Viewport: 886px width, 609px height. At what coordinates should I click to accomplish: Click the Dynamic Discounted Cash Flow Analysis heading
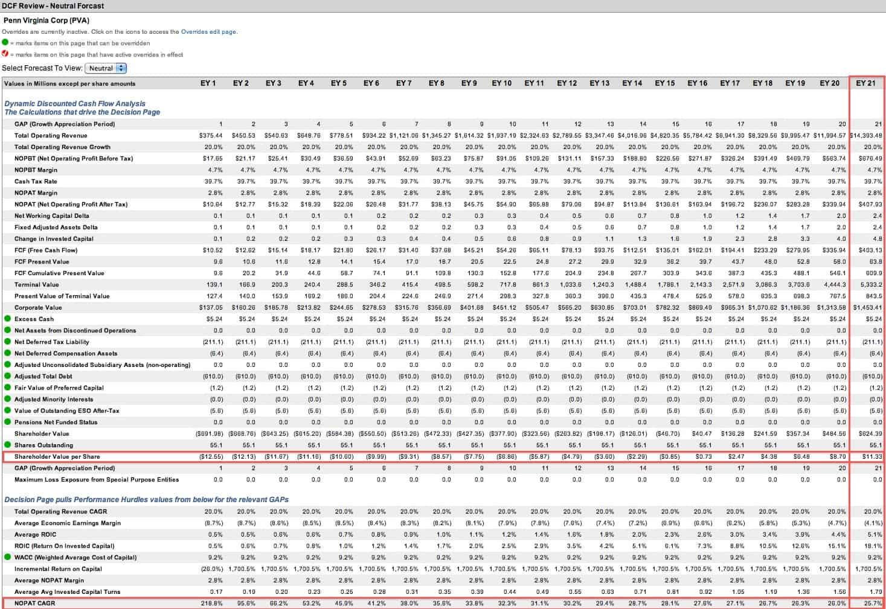click(x=75, y=104)
